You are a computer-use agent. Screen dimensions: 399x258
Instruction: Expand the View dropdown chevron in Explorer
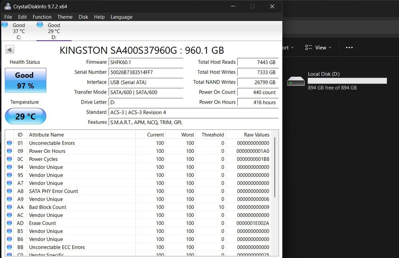pyautogui.click(x=330, y=47)
